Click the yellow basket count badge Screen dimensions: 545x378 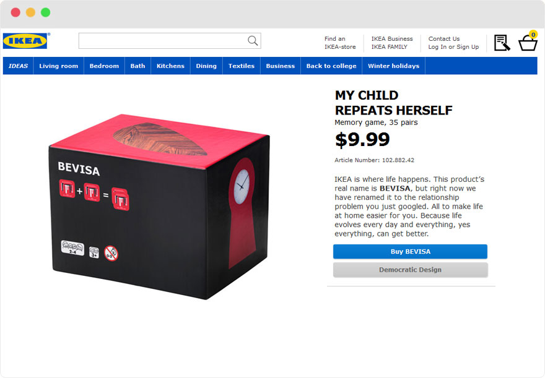tap(533, 35)
